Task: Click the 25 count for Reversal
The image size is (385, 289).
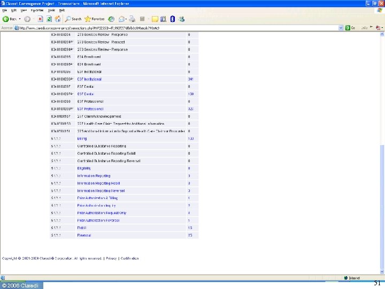Action: (190, 235)
